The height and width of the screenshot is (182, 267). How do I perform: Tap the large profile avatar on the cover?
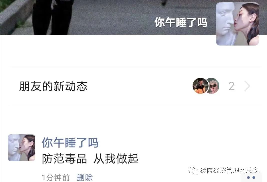click(x=237, y=24)
